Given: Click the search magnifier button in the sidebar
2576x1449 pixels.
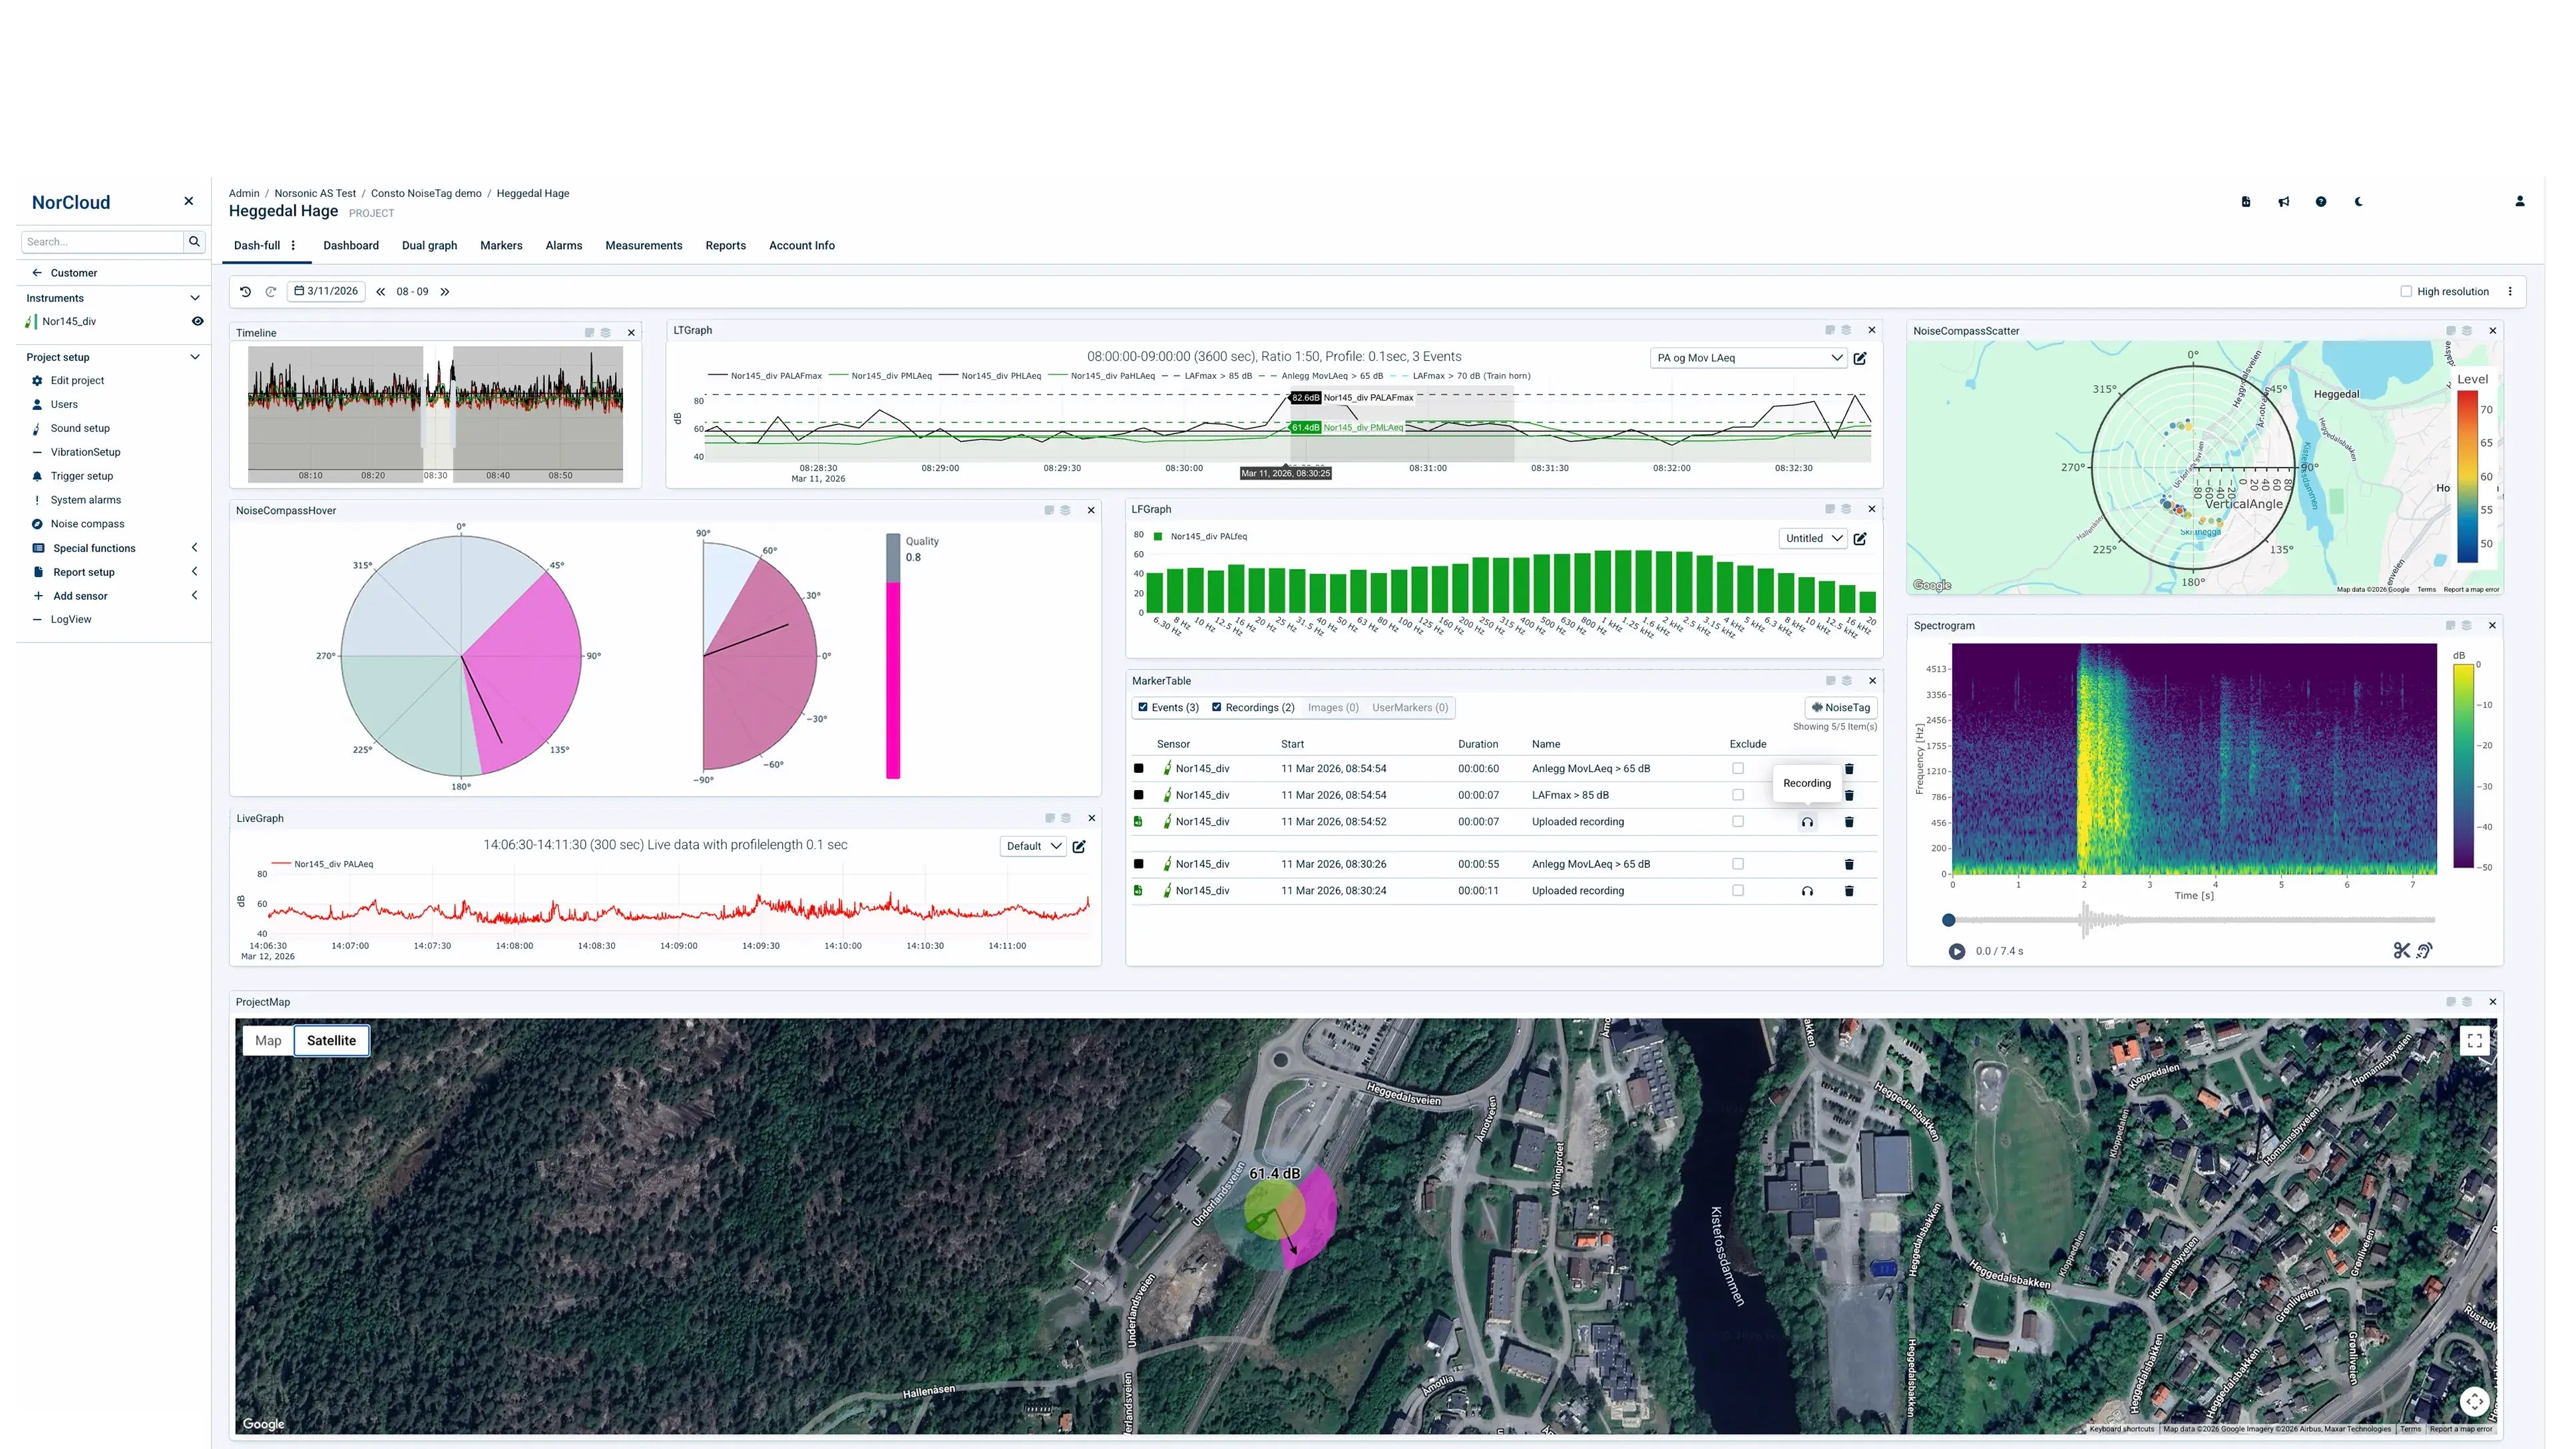Looking at the screenshot, I should [x=195, y=241].
